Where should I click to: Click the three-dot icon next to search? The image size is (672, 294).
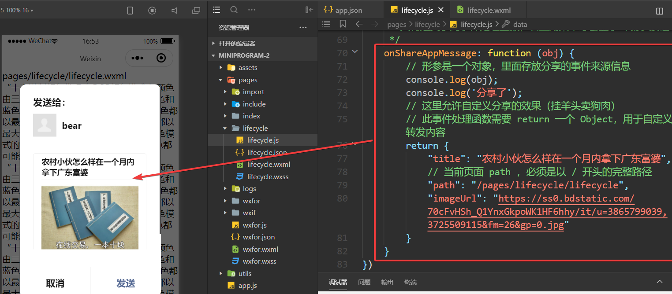click(x=252, y=10)
